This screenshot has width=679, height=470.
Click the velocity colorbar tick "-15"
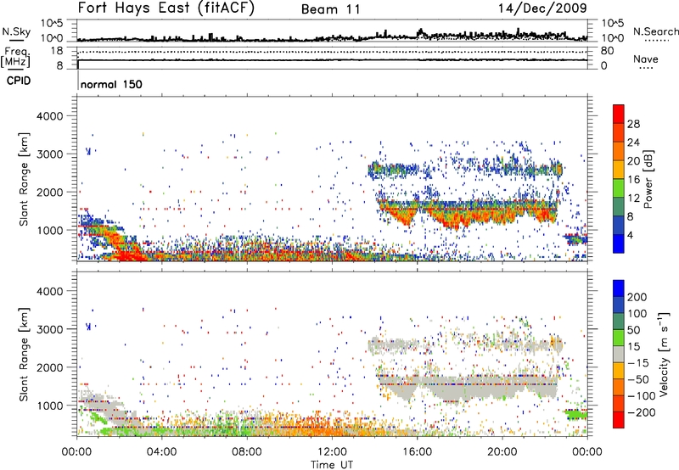tap(638, 362)
